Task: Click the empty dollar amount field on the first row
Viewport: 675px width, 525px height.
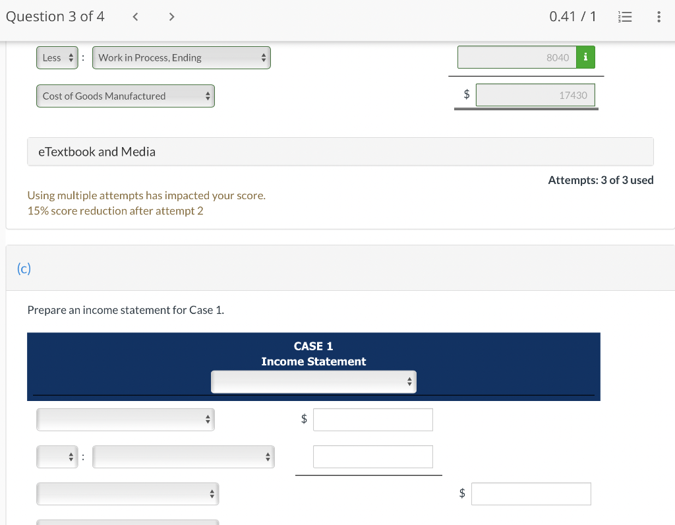Action: [x=373, y=419]
